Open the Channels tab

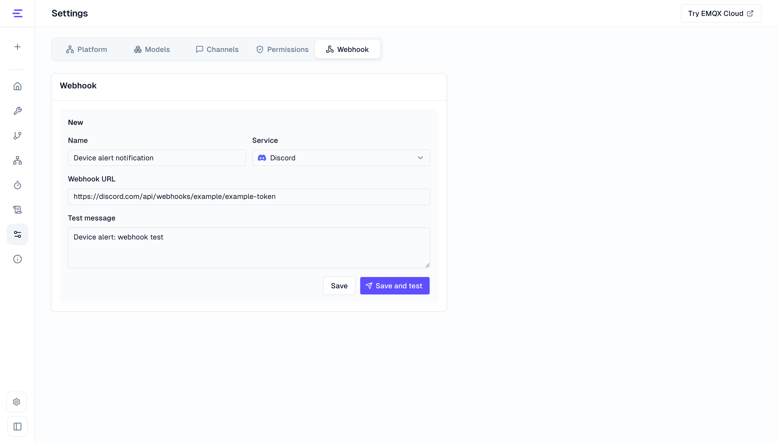pyautogui.click(x=217, y=49)
